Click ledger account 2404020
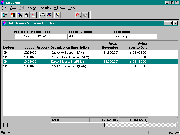The width and height of the screenshot is (180, 135). pyautogui.click(x=30, y=62)
